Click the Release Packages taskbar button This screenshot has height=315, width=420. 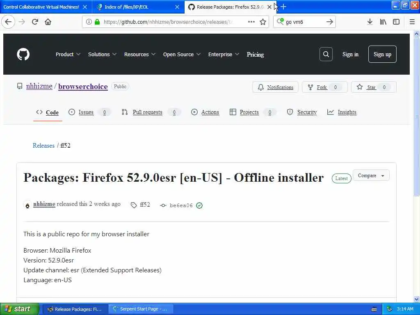(x=75, y=309)
